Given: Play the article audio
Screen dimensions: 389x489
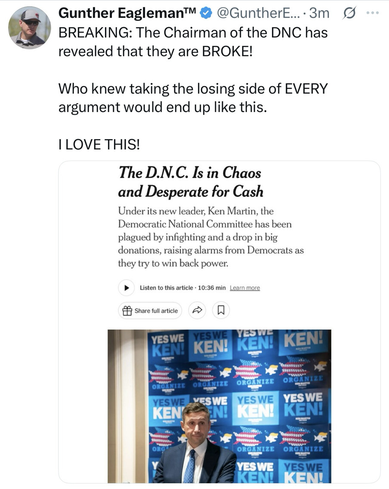Looking at the screenshot, I should tap(126, 288).
